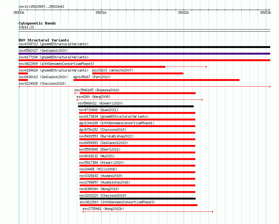This screenshot has height=224, width=279.
Task: Click the esv4260 Wang2008 label
Action: (x=93, y=97)
